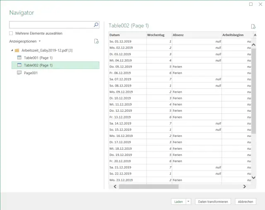Click the Laden button
Image resolution: width=265 pixels, height=210 pixels.
tap(178, 201)
